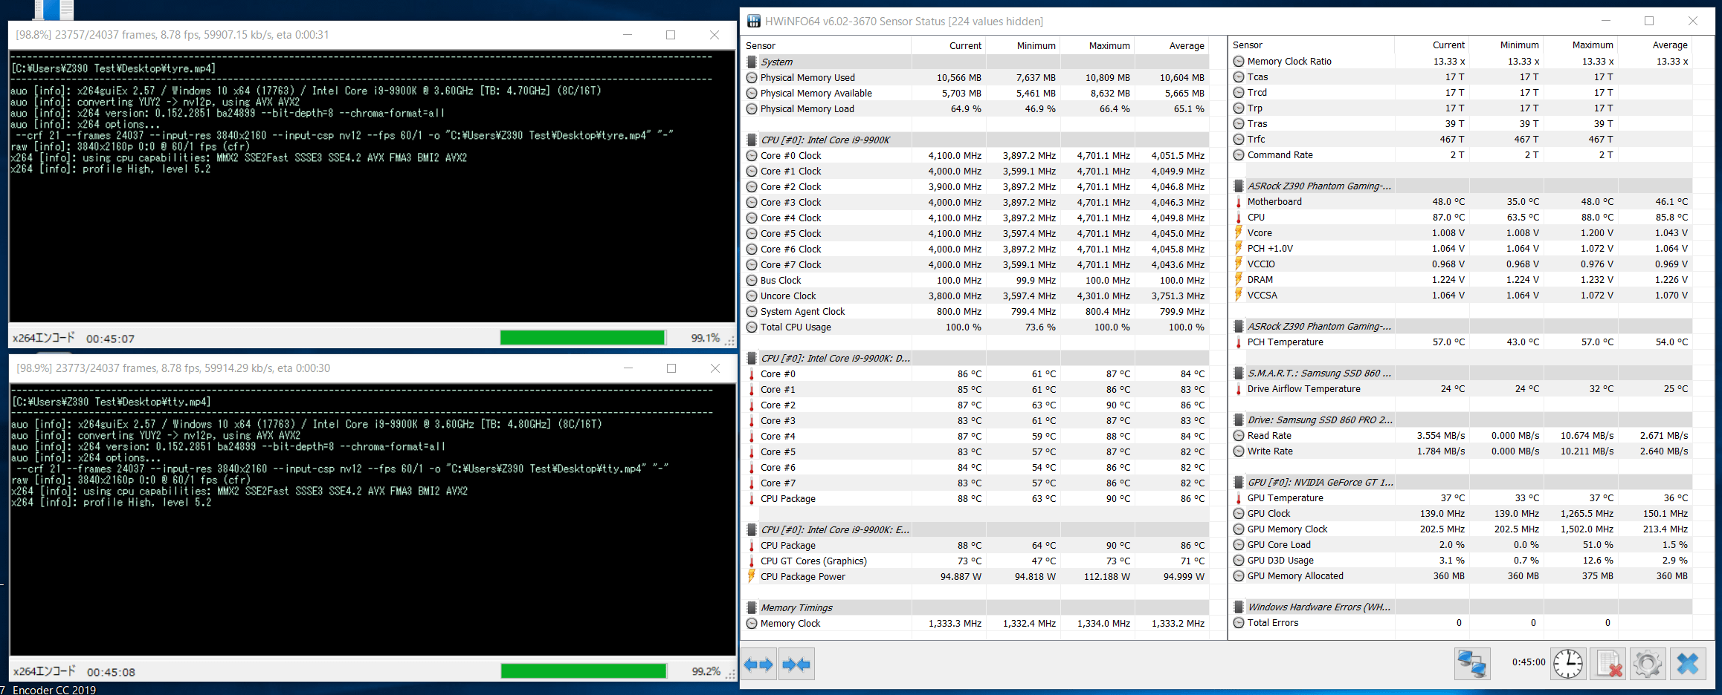The image size is (1722, 695).
Task: Click the circle icon beside Command Rate
Action: [x=1239, y=155]
